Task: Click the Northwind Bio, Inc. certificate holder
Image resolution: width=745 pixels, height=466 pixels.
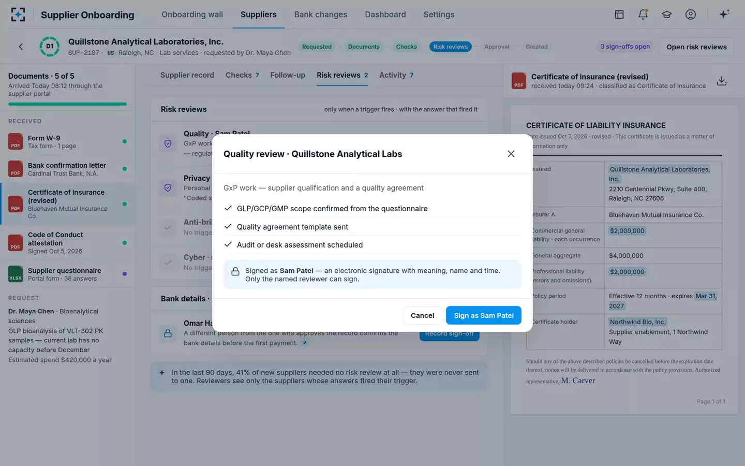Action: (638, 322)
